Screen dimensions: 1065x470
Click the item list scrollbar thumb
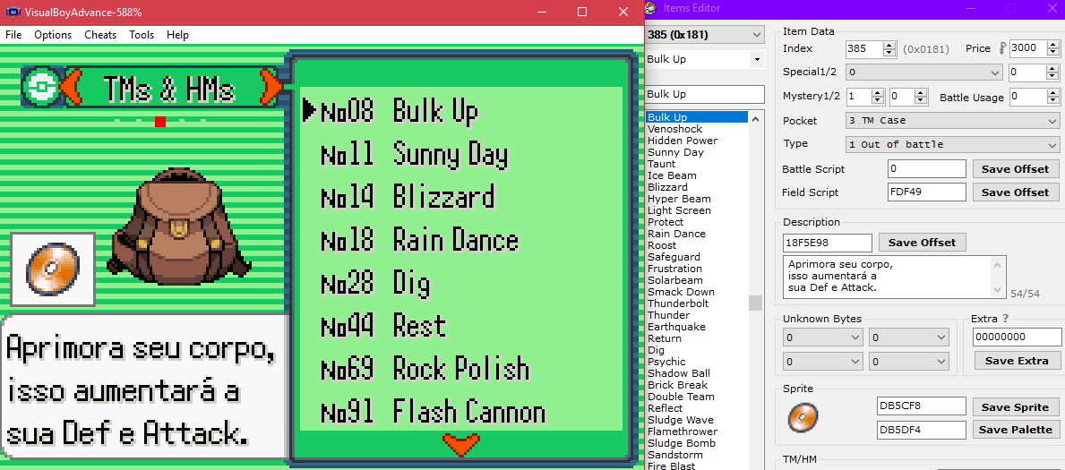coord(756,303)
